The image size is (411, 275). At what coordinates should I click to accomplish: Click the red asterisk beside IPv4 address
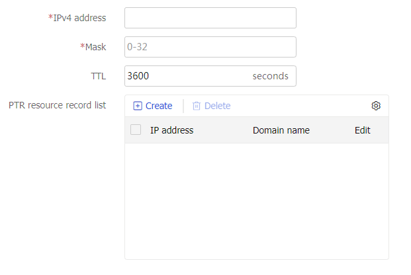click(x=50, y=17)
